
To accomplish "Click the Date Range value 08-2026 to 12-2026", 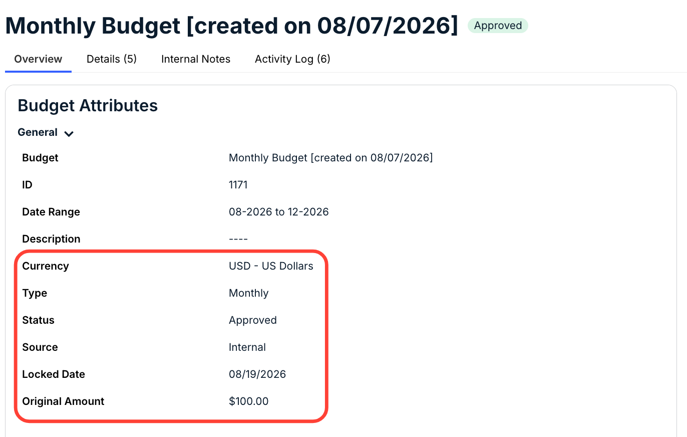I will click(279, 212).
